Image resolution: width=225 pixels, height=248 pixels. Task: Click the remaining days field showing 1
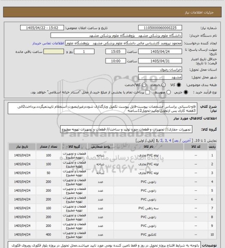[84, 52]
